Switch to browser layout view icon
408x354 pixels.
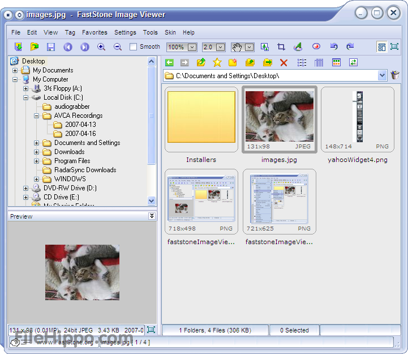click(x=382, y=47)
